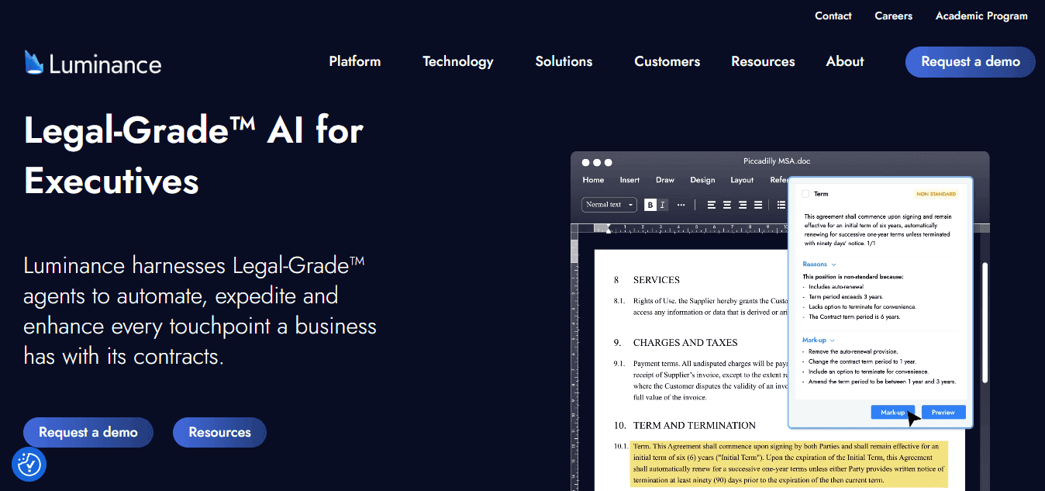Click the vertical scrollbar beside the Term panel

pyautogui.click(x=985, y=322)
